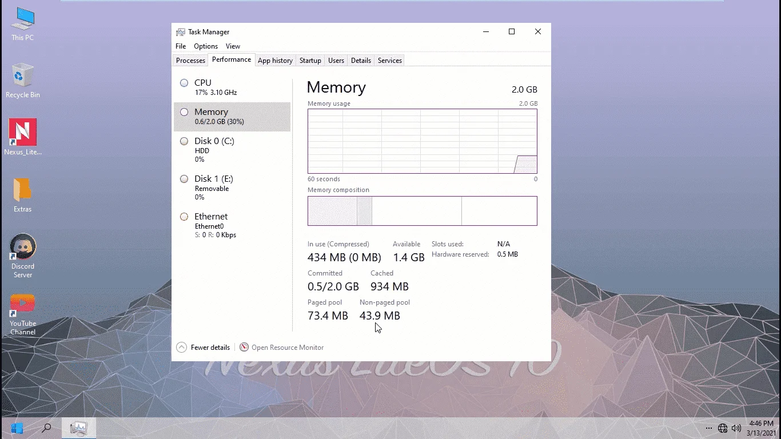The image size is (781, 439).
Task: Switch to the Startup tab
Action: (310, 61)
